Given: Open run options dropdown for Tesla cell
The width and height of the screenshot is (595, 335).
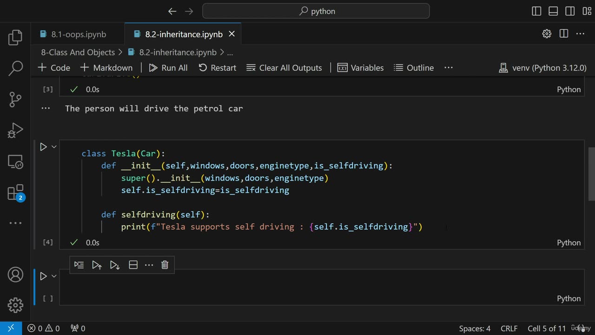Looking at the screenshot, I should [x=54, y=147].
